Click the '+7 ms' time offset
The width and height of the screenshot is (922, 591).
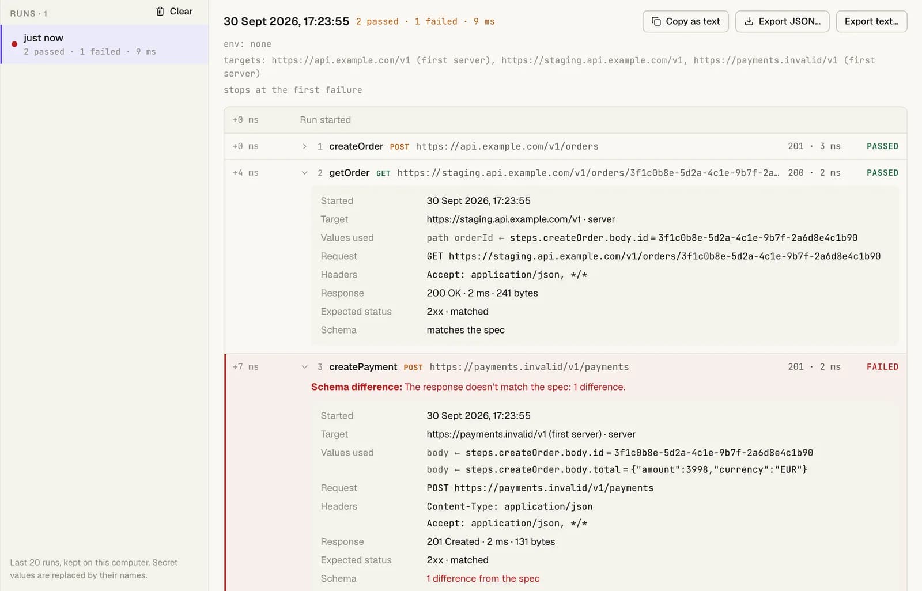tap(245, 367)
